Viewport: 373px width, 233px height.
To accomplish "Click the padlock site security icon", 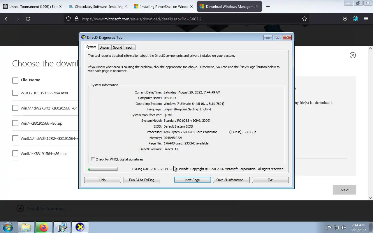I will coord(77,19).
